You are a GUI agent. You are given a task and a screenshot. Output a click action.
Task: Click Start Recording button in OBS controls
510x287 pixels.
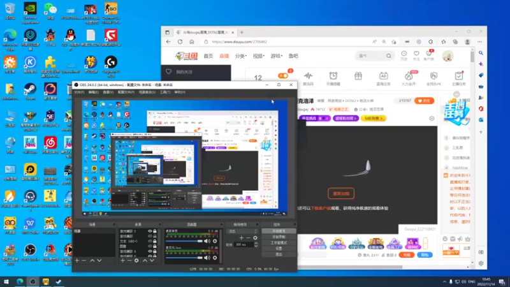click(279, 237)
